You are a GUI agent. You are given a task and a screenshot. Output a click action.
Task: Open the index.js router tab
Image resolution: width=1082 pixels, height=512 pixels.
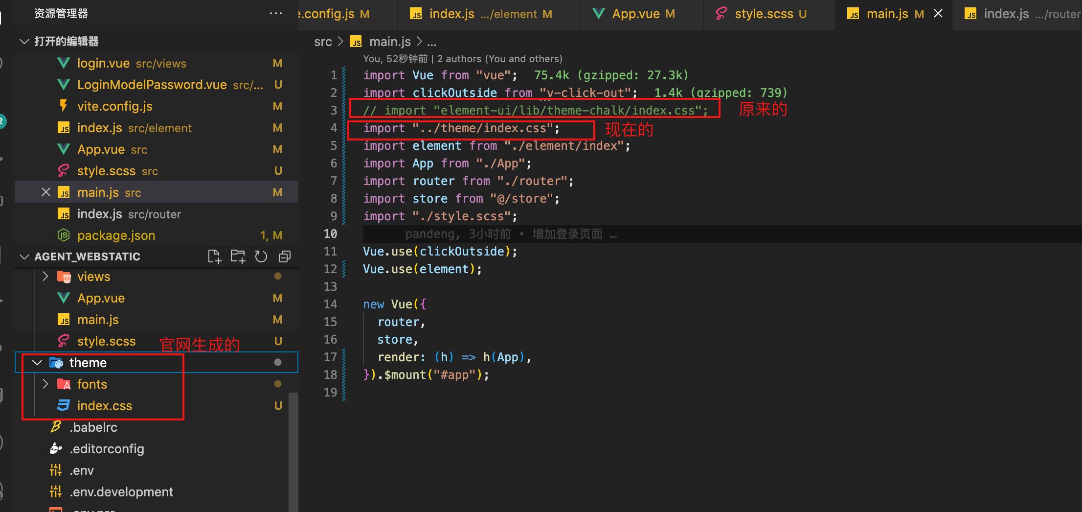(x=1018, y=14)
